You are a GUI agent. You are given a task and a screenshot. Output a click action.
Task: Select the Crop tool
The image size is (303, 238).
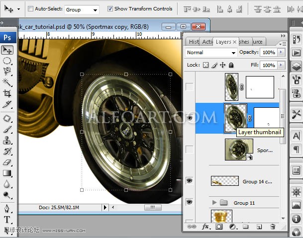[7, 93]
